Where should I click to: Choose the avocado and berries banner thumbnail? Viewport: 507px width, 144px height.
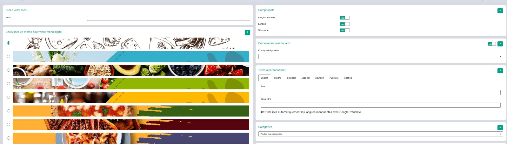click(131, 70)
